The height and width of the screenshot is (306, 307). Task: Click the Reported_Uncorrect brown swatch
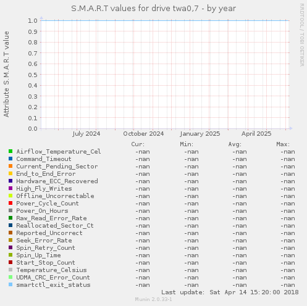pyautogui.click(x=11, y=233)
